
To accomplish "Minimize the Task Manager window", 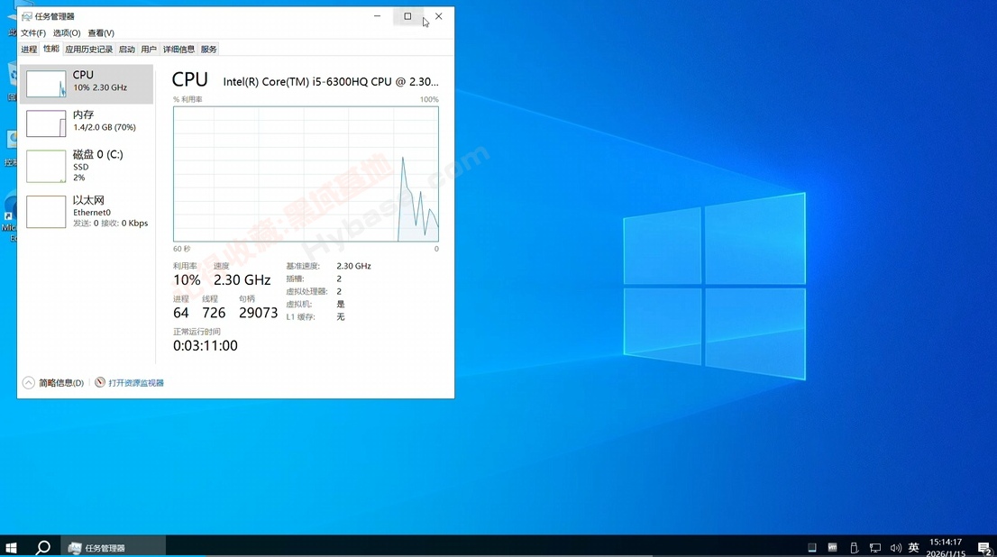I will (x=377, y=16).
